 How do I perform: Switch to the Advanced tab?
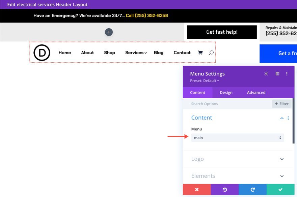[256, 92]
